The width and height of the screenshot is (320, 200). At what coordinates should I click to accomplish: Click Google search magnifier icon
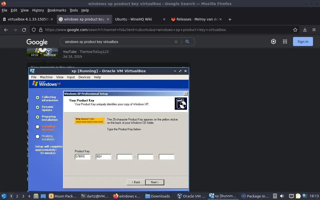187,42
